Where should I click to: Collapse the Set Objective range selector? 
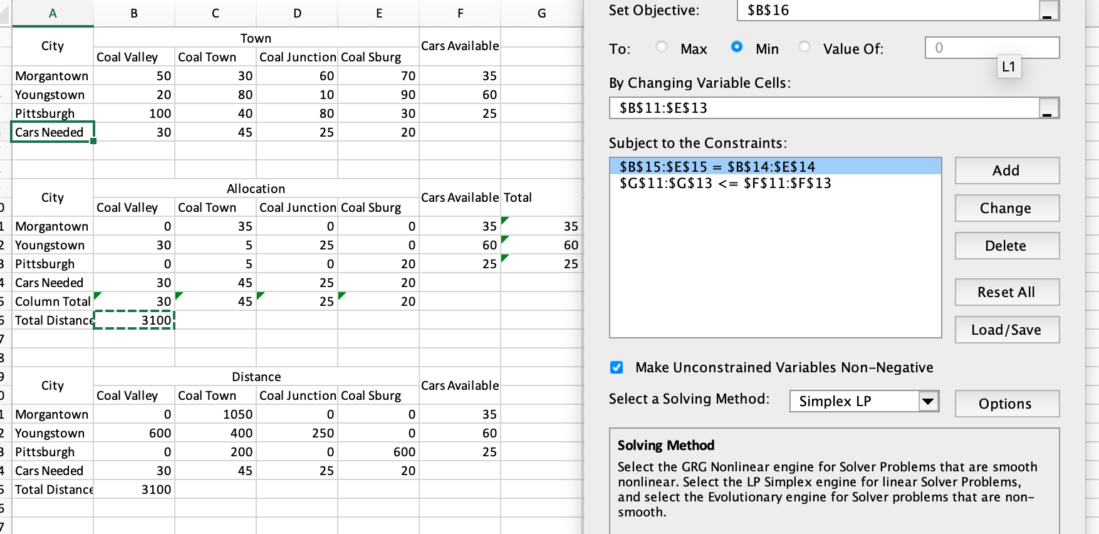point(1048,11)
